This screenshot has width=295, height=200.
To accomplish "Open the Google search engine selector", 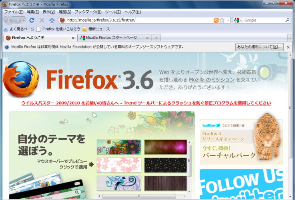I will coord(238,20).
